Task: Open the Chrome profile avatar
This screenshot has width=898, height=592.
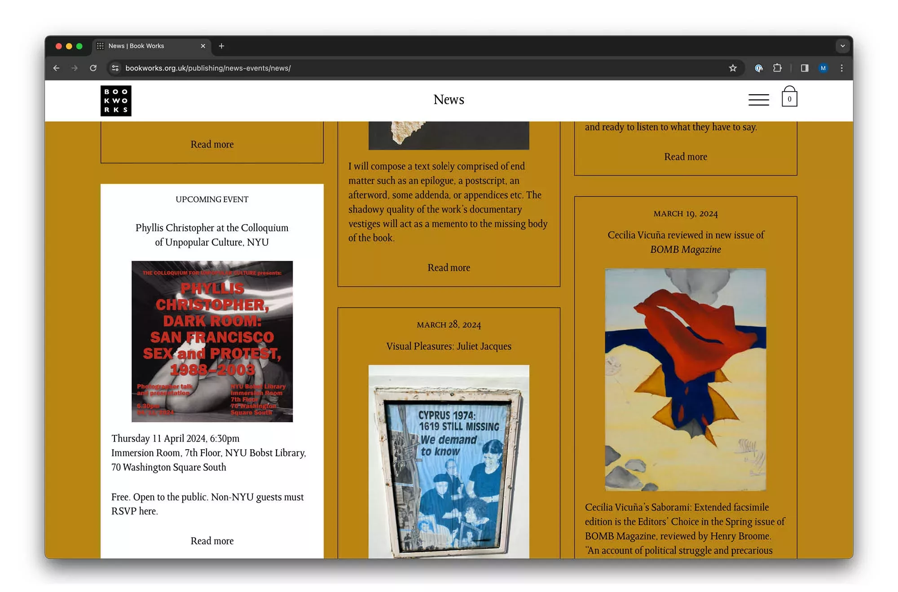Action: [x=823, y=68]
